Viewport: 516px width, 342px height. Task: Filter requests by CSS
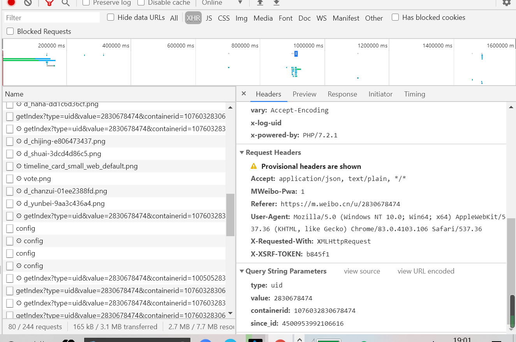pyautogui.click(x=224, y=18)
